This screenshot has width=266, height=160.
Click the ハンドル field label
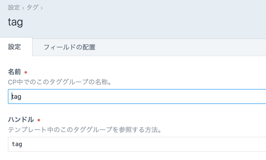click(21, 120)
